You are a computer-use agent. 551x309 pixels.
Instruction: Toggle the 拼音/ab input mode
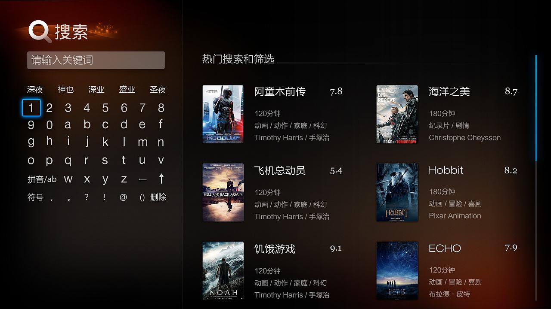(x=42, y=179)
